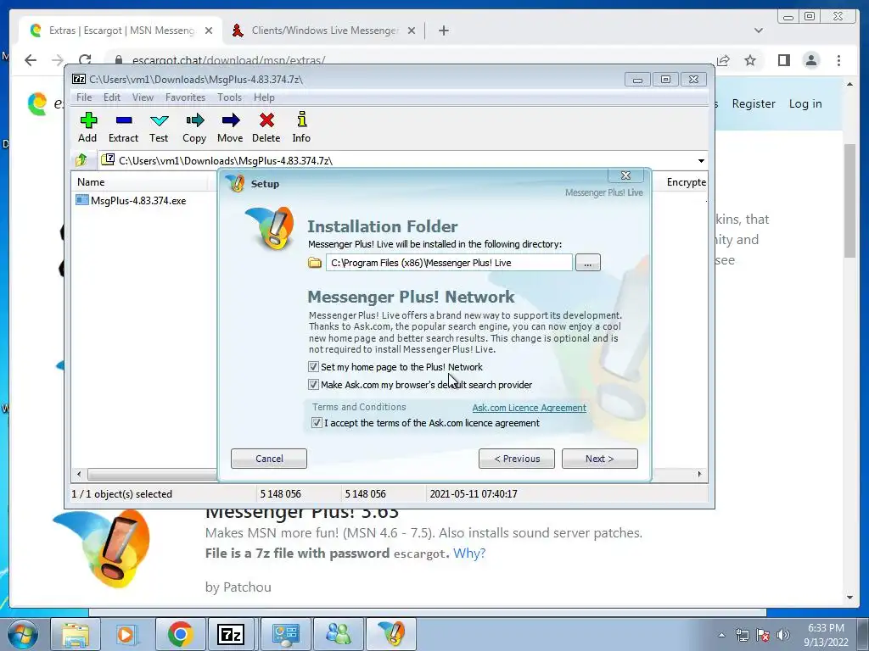Open Chrome tab search chevron

758,31
